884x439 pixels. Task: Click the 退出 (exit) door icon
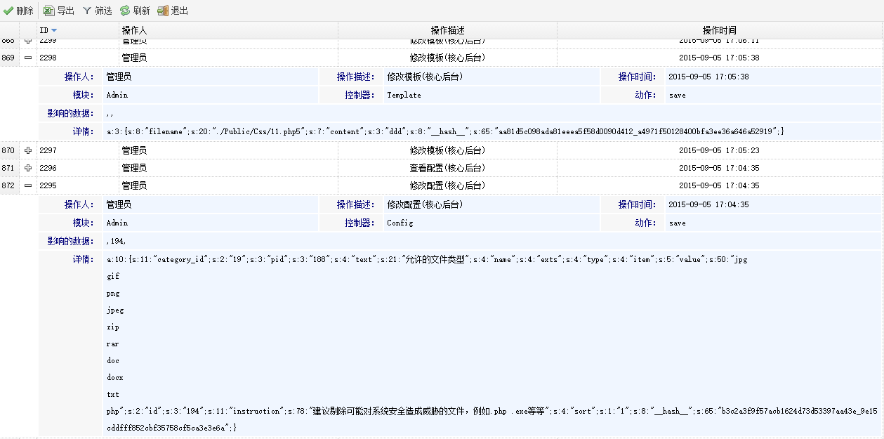click(x=163, y=11)
